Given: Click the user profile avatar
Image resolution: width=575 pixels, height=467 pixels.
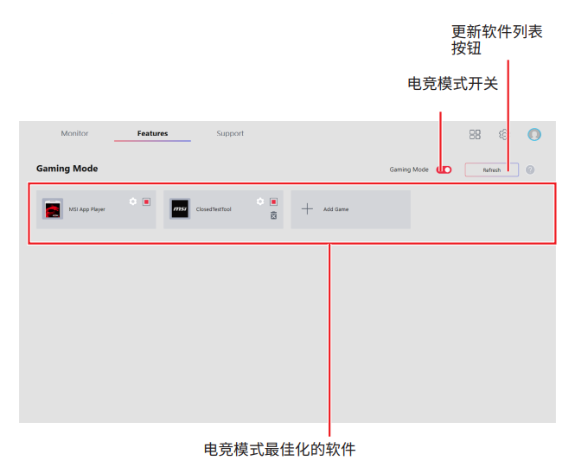Looking at the screenshot, I should point(534,135).
